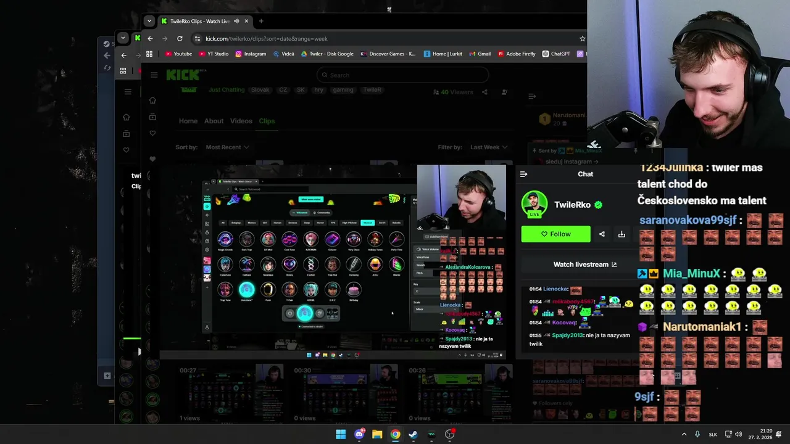Open the Kick hamburger menu

154,75
